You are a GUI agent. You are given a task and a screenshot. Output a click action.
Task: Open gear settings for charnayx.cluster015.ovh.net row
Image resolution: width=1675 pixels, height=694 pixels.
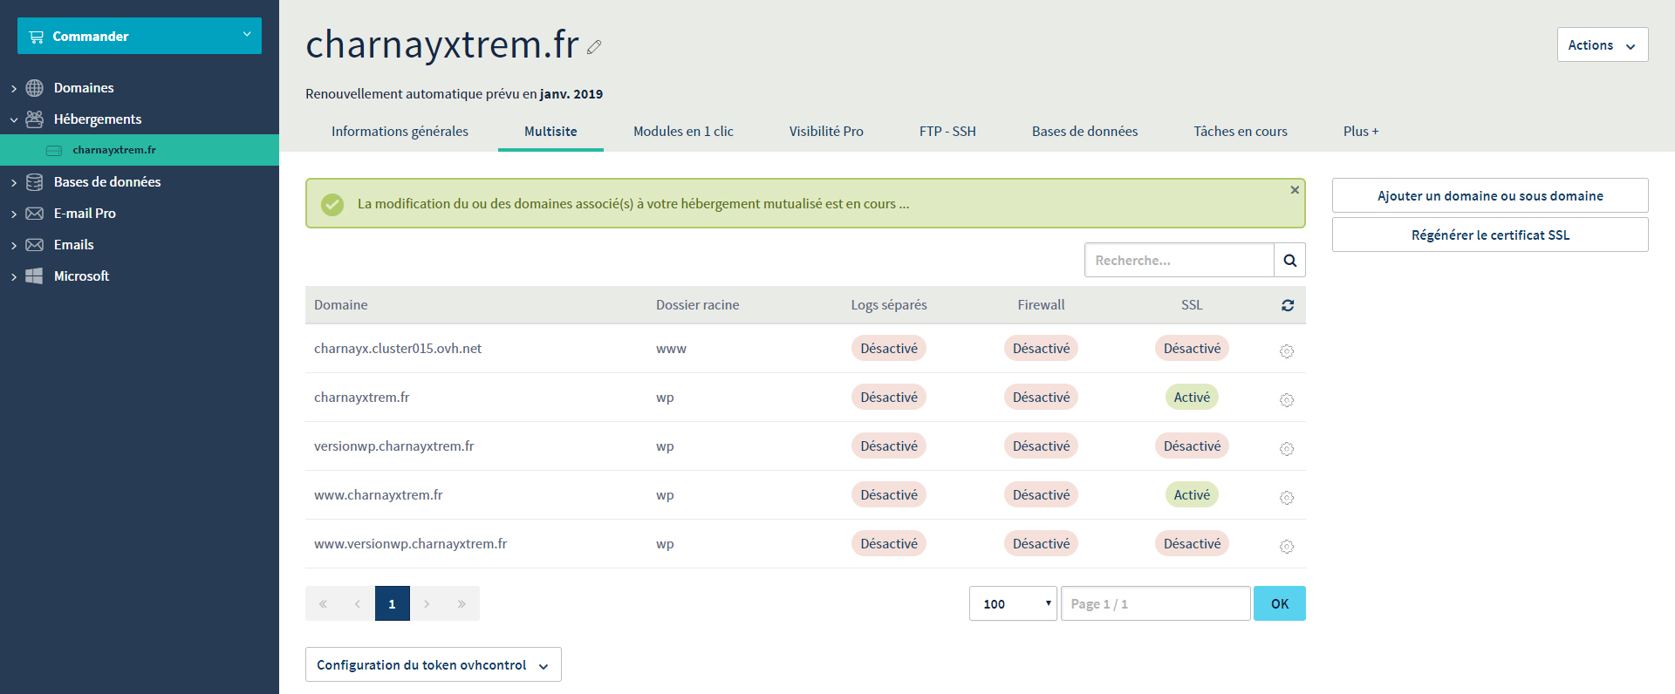point(1286,350)
